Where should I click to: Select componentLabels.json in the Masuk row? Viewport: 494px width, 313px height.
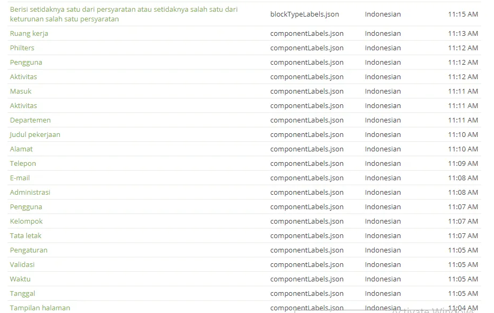307,91
